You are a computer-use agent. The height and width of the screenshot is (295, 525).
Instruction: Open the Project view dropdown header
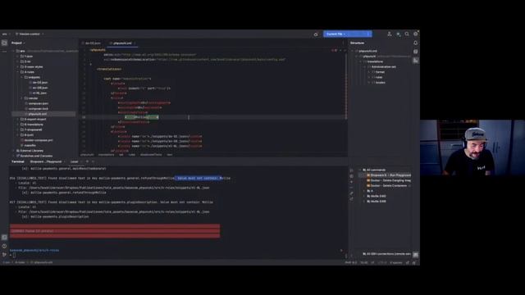point(18,43)
